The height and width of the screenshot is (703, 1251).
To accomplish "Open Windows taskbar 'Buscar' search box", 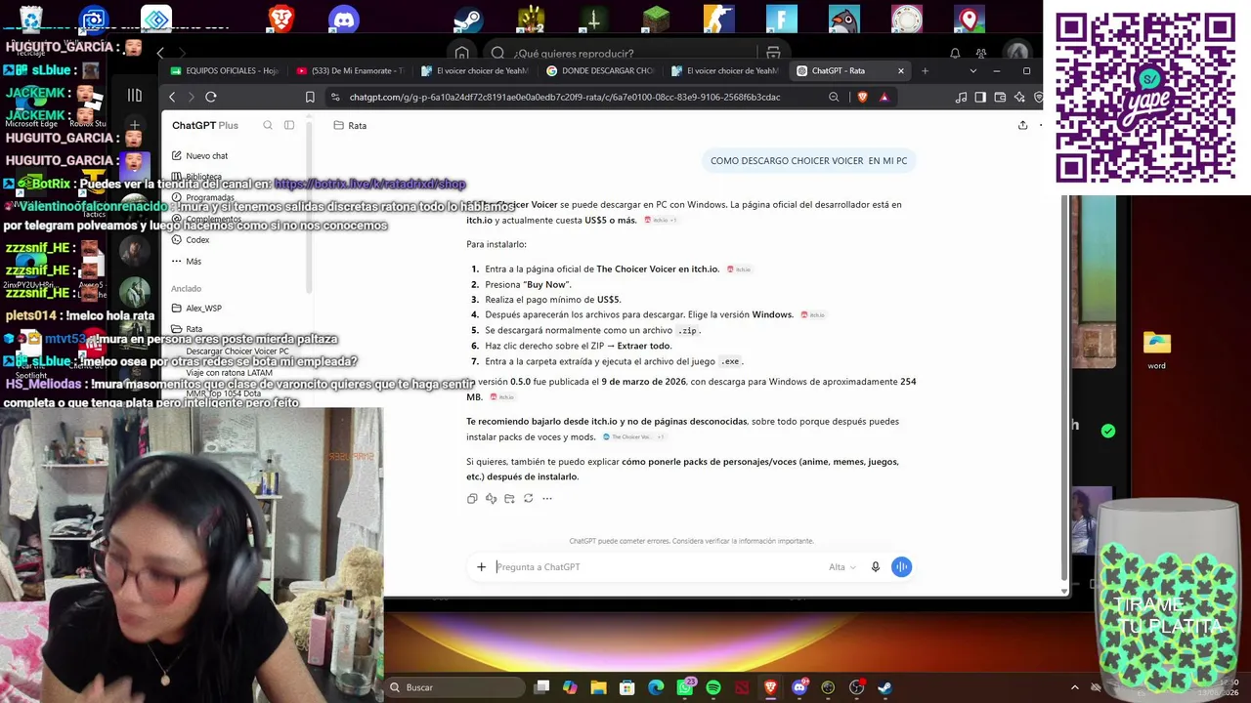I will pos(454,687).
